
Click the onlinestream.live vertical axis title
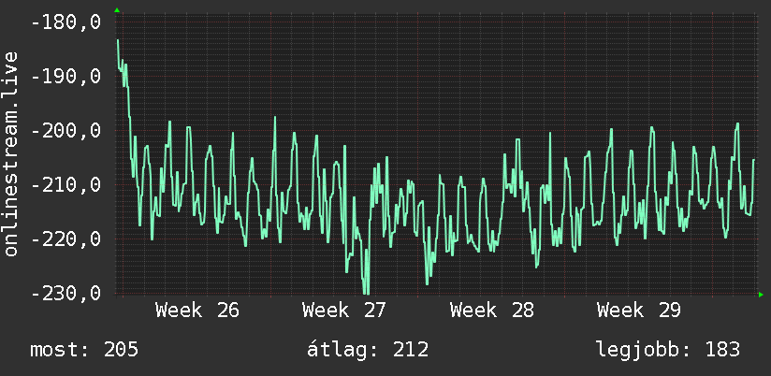tap(10, 153)
